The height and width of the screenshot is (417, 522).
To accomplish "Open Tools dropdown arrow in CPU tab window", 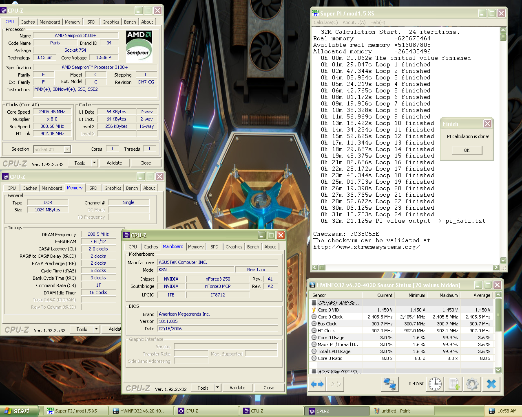I will point(94,163).
